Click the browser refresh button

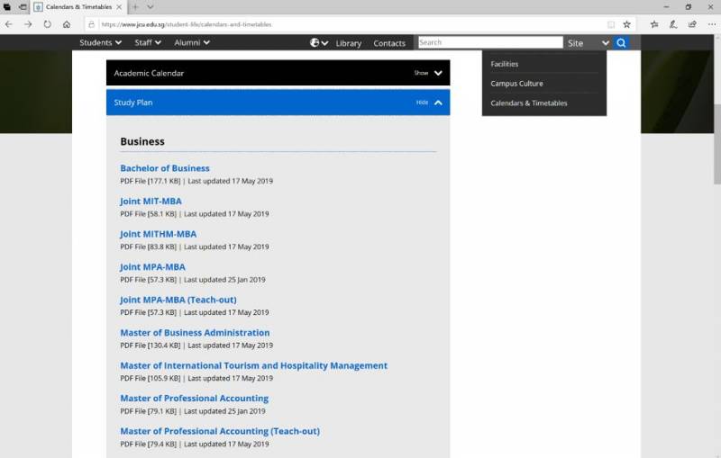pos(47,24)
